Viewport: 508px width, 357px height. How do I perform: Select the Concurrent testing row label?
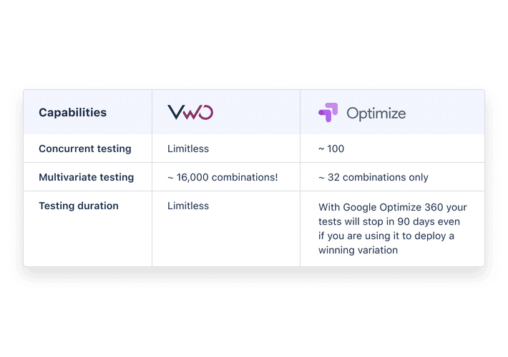pos(85,149)
